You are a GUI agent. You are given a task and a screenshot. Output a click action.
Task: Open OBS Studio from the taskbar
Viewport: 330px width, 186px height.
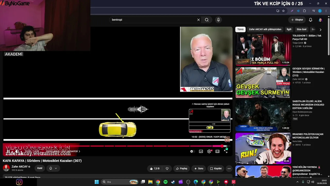pyautogui.click(x=188, y=182)
